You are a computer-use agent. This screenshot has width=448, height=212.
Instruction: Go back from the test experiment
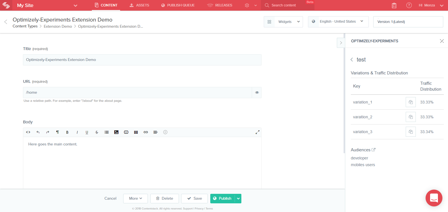click(352, 60)
